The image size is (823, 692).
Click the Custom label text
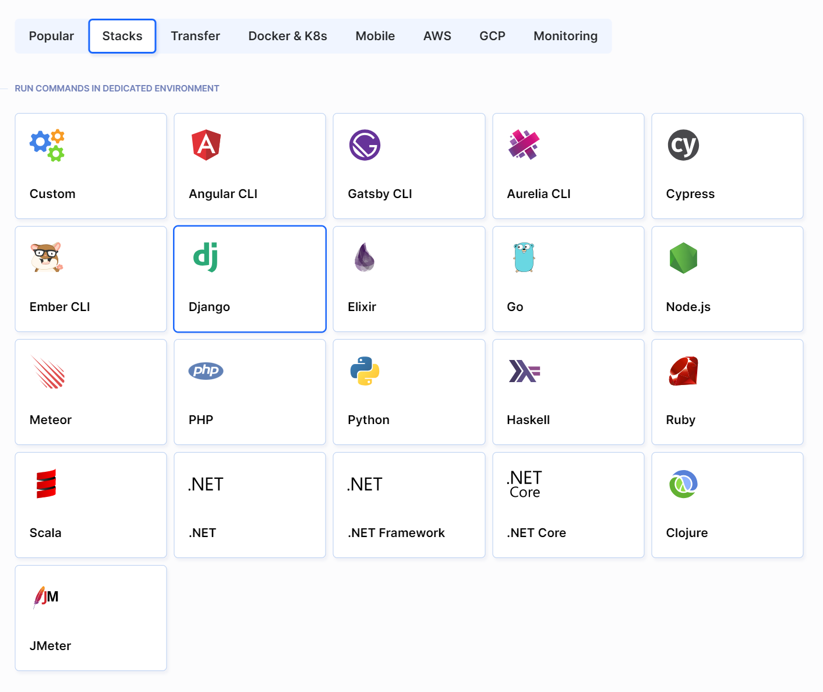(52, 194)
